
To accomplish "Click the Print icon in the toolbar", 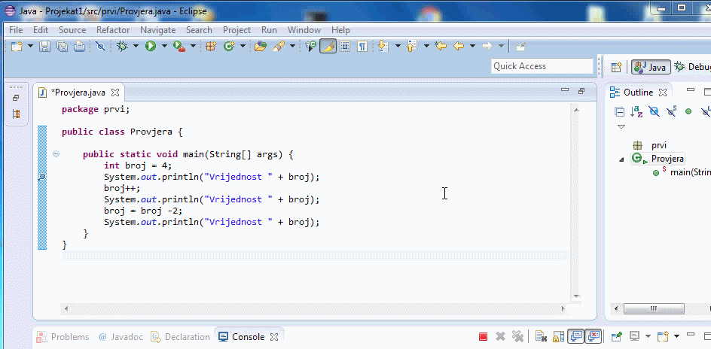I will 81,47.
